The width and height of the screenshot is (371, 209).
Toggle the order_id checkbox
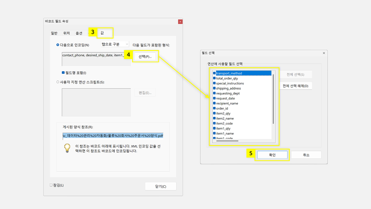214,108
